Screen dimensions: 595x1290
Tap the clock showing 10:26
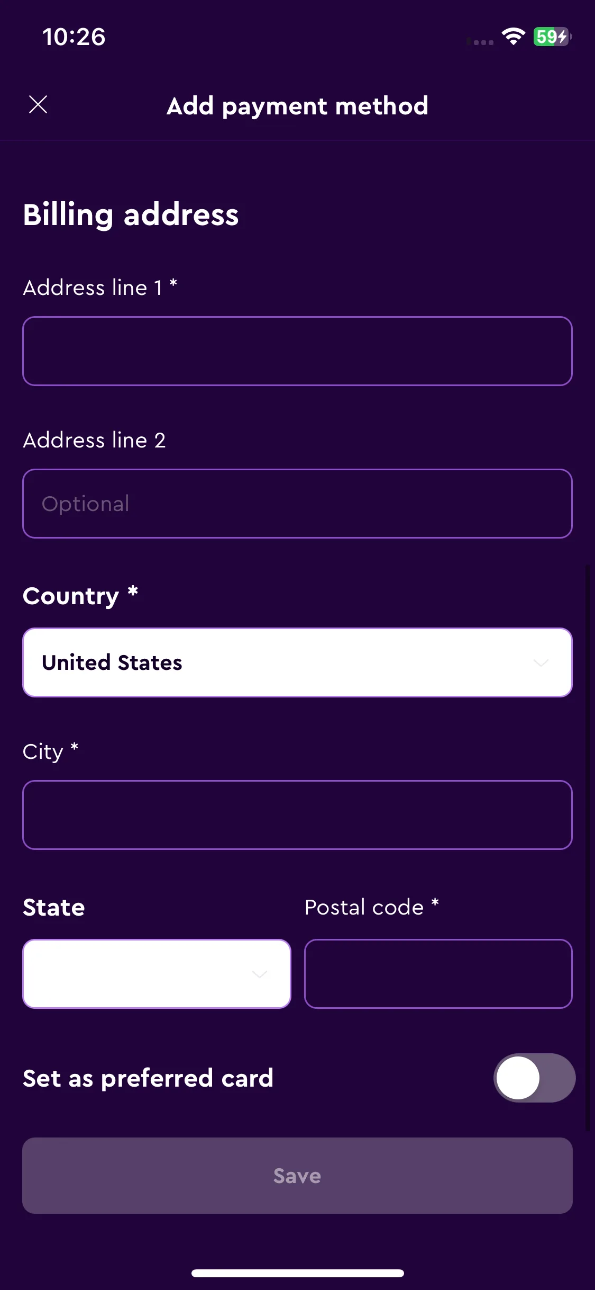74,37
